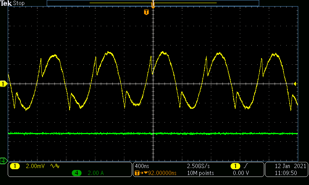Open the 2.50GS/s sample rate readout
The width and height of the screenshot is (309, 185).
pyautogui.click(x=199, y=166)
